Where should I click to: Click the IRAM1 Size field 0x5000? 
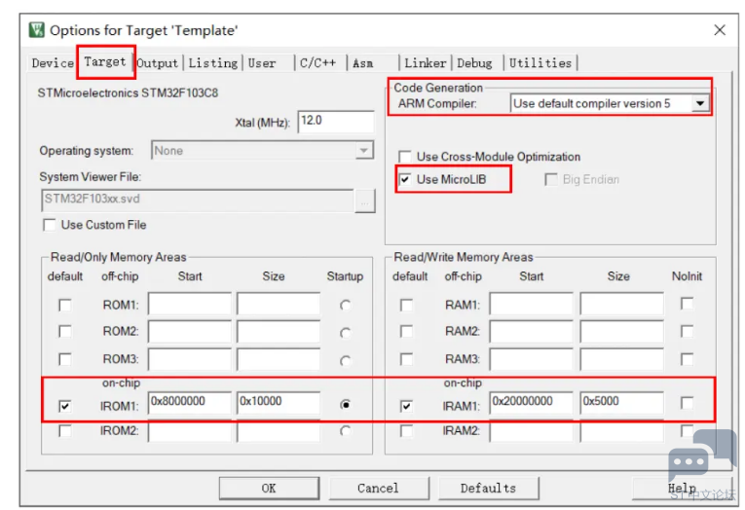[x=621, y=402]
